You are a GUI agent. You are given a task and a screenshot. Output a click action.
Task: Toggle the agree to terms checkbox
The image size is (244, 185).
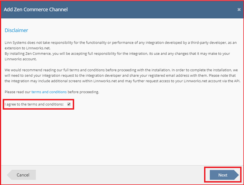69,104
